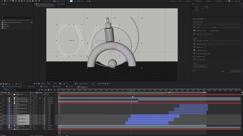Switch to Render Queue tab

[x=32, y=87]
